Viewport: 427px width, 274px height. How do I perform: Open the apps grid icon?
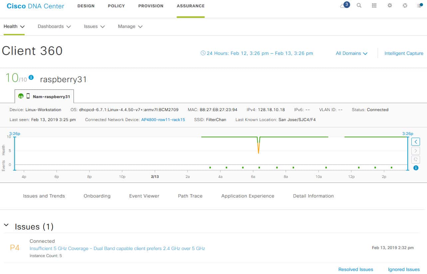pyautogui.click(x=374, y=6)
